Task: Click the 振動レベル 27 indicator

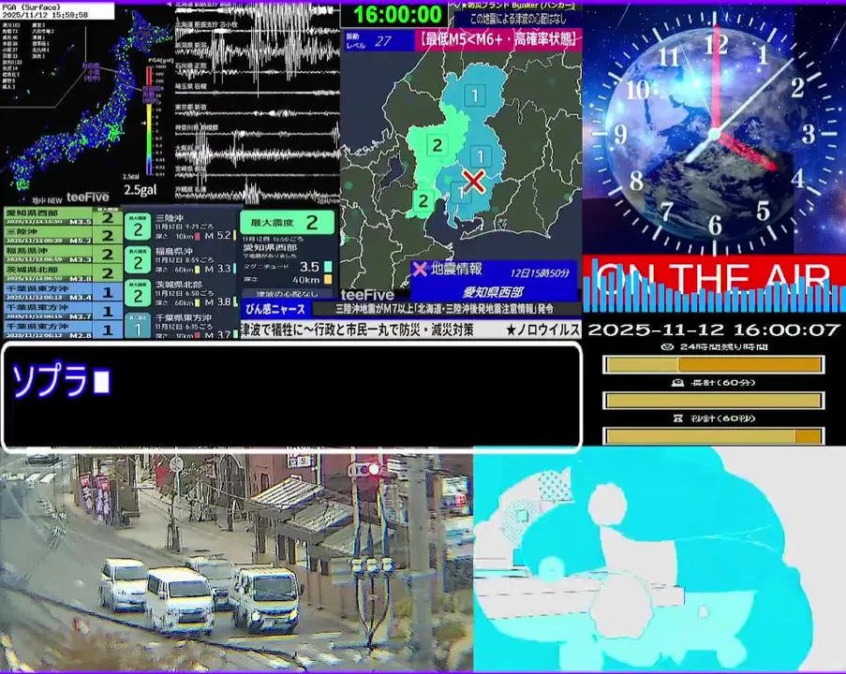Action: (378, 41)
